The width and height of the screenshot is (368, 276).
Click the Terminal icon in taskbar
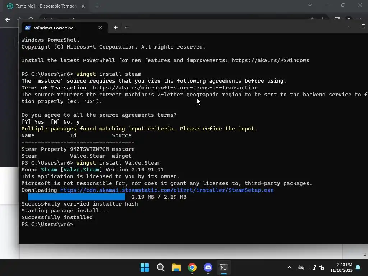(224, 267)
